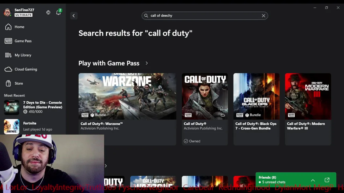
Task: Expand Play with Game Pass chevron
Action: (x=146, y=63)
